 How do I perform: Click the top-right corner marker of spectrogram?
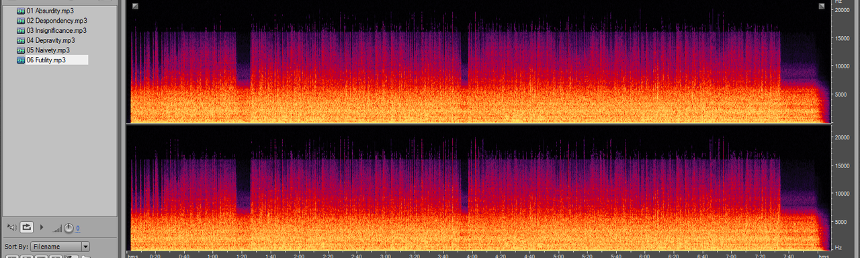click(822, 6)
